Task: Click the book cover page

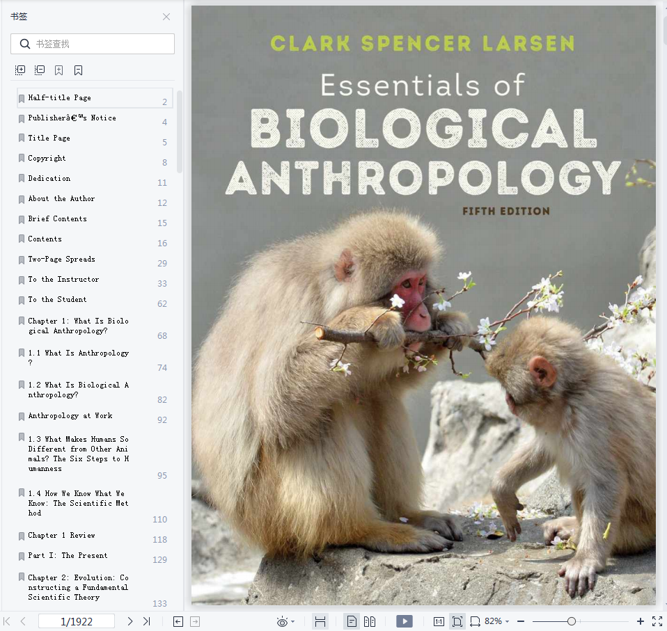Action: (423, 305)
